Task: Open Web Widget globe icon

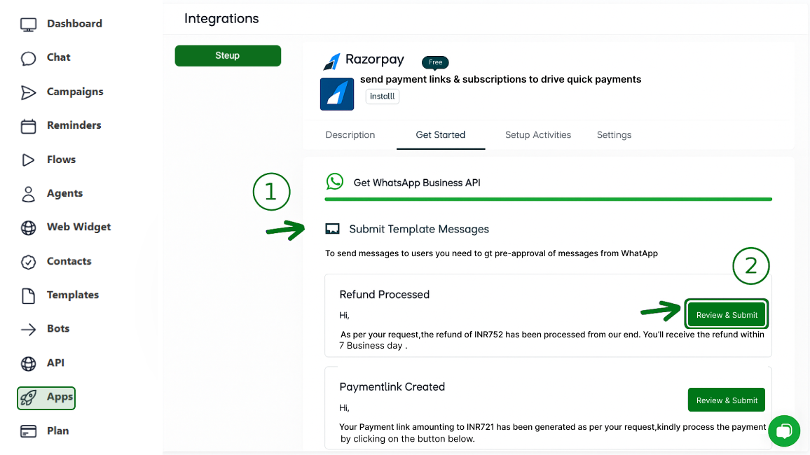Action: click(28, 227)
